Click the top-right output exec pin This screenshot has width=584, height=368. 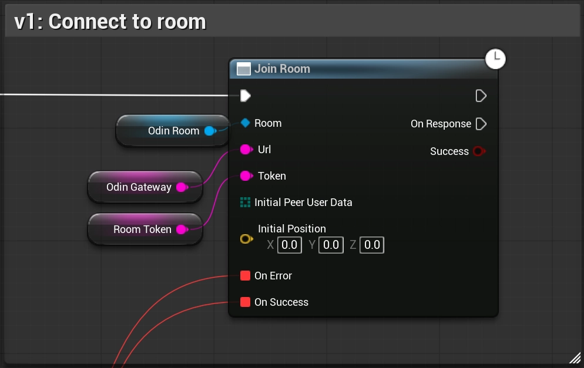pyautogui.click(x=481, y=96)
